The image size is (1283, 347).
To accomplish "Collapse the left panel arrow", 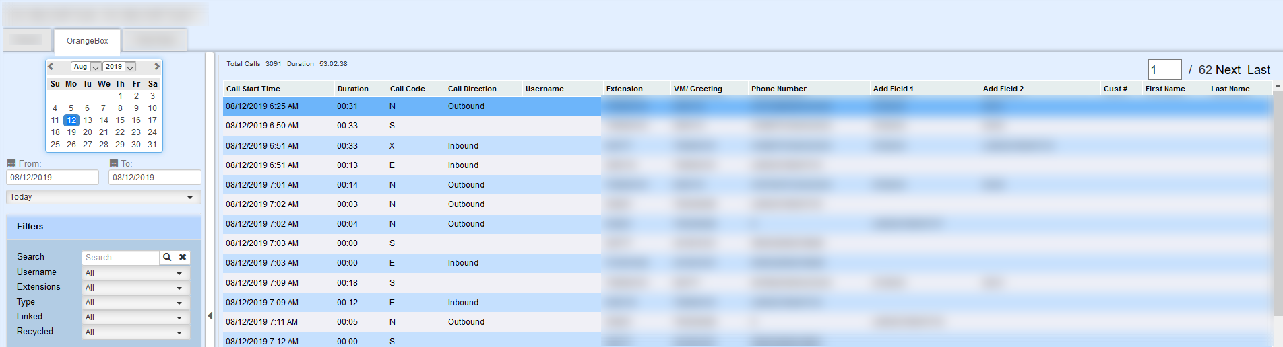I will [x=210, y=315].
